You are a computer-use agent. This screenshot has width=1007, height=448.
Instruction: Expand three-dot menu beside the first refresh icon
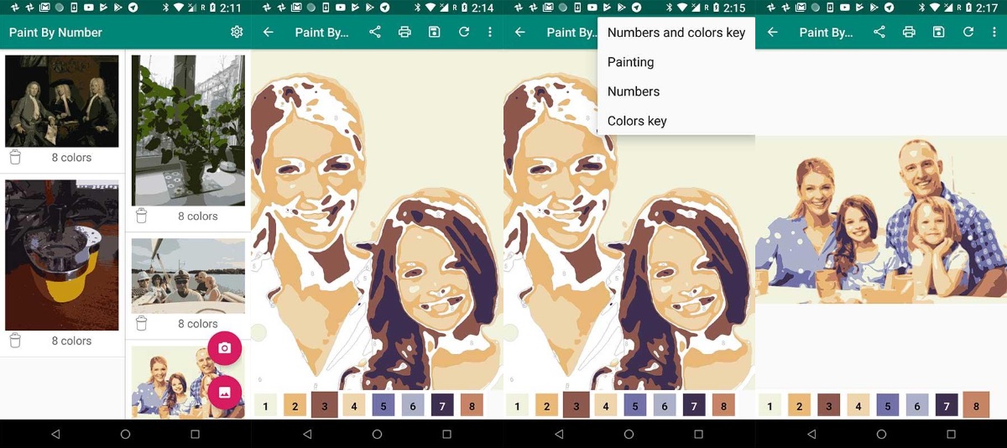[x=490, y=32]
